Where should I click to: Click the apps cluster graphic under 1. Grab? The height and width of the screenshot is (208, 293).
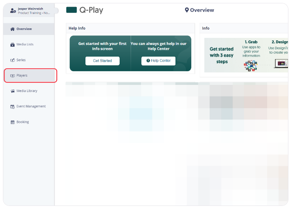[250, 66]
